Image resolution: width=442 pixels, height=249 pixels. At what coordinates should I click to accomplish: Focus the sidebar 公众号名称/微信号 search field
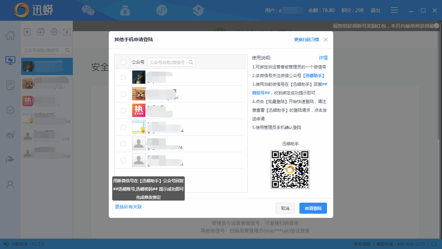47,50
